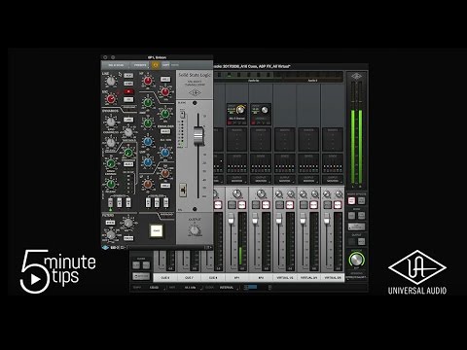The height and width of the screenshot is (350, 467).
Task: Click PASTE in the plugin toolbar
Action: point(175,65)
